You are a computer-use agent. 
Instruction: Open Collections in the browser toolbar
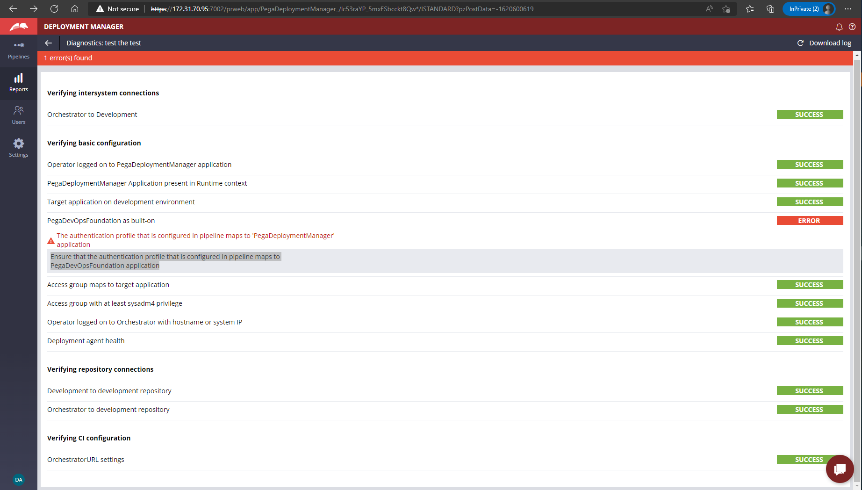770,9
